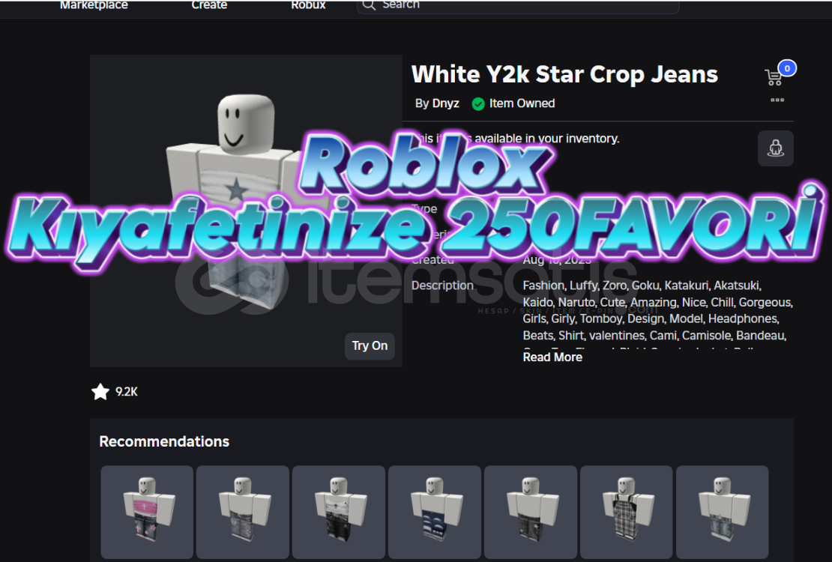Open recommended plaid overalls item
832x562 pixels.
click(626, 512)
